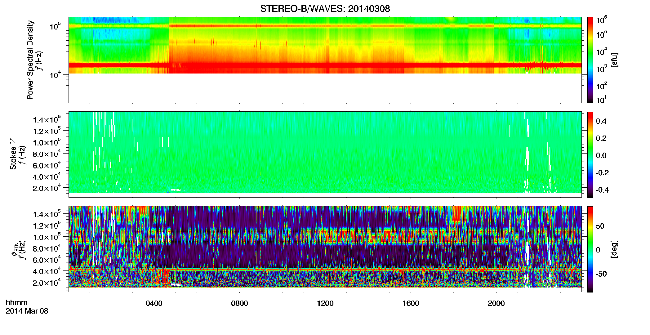Click the 0400 time tick label
Viewport: 650px width, 335px height.
(x=154, y=303)
